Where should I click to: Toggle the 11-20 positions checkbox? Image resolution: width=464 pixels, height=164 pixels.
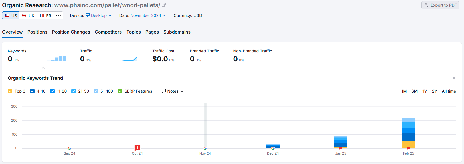coord(52,91)
